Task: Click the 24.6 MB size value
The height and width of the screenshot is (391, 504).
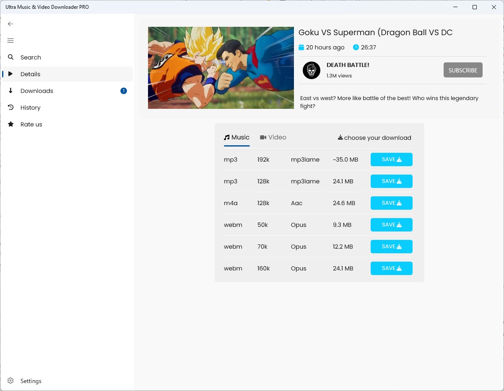Action: pyautogui.click(x=344, y=203)
